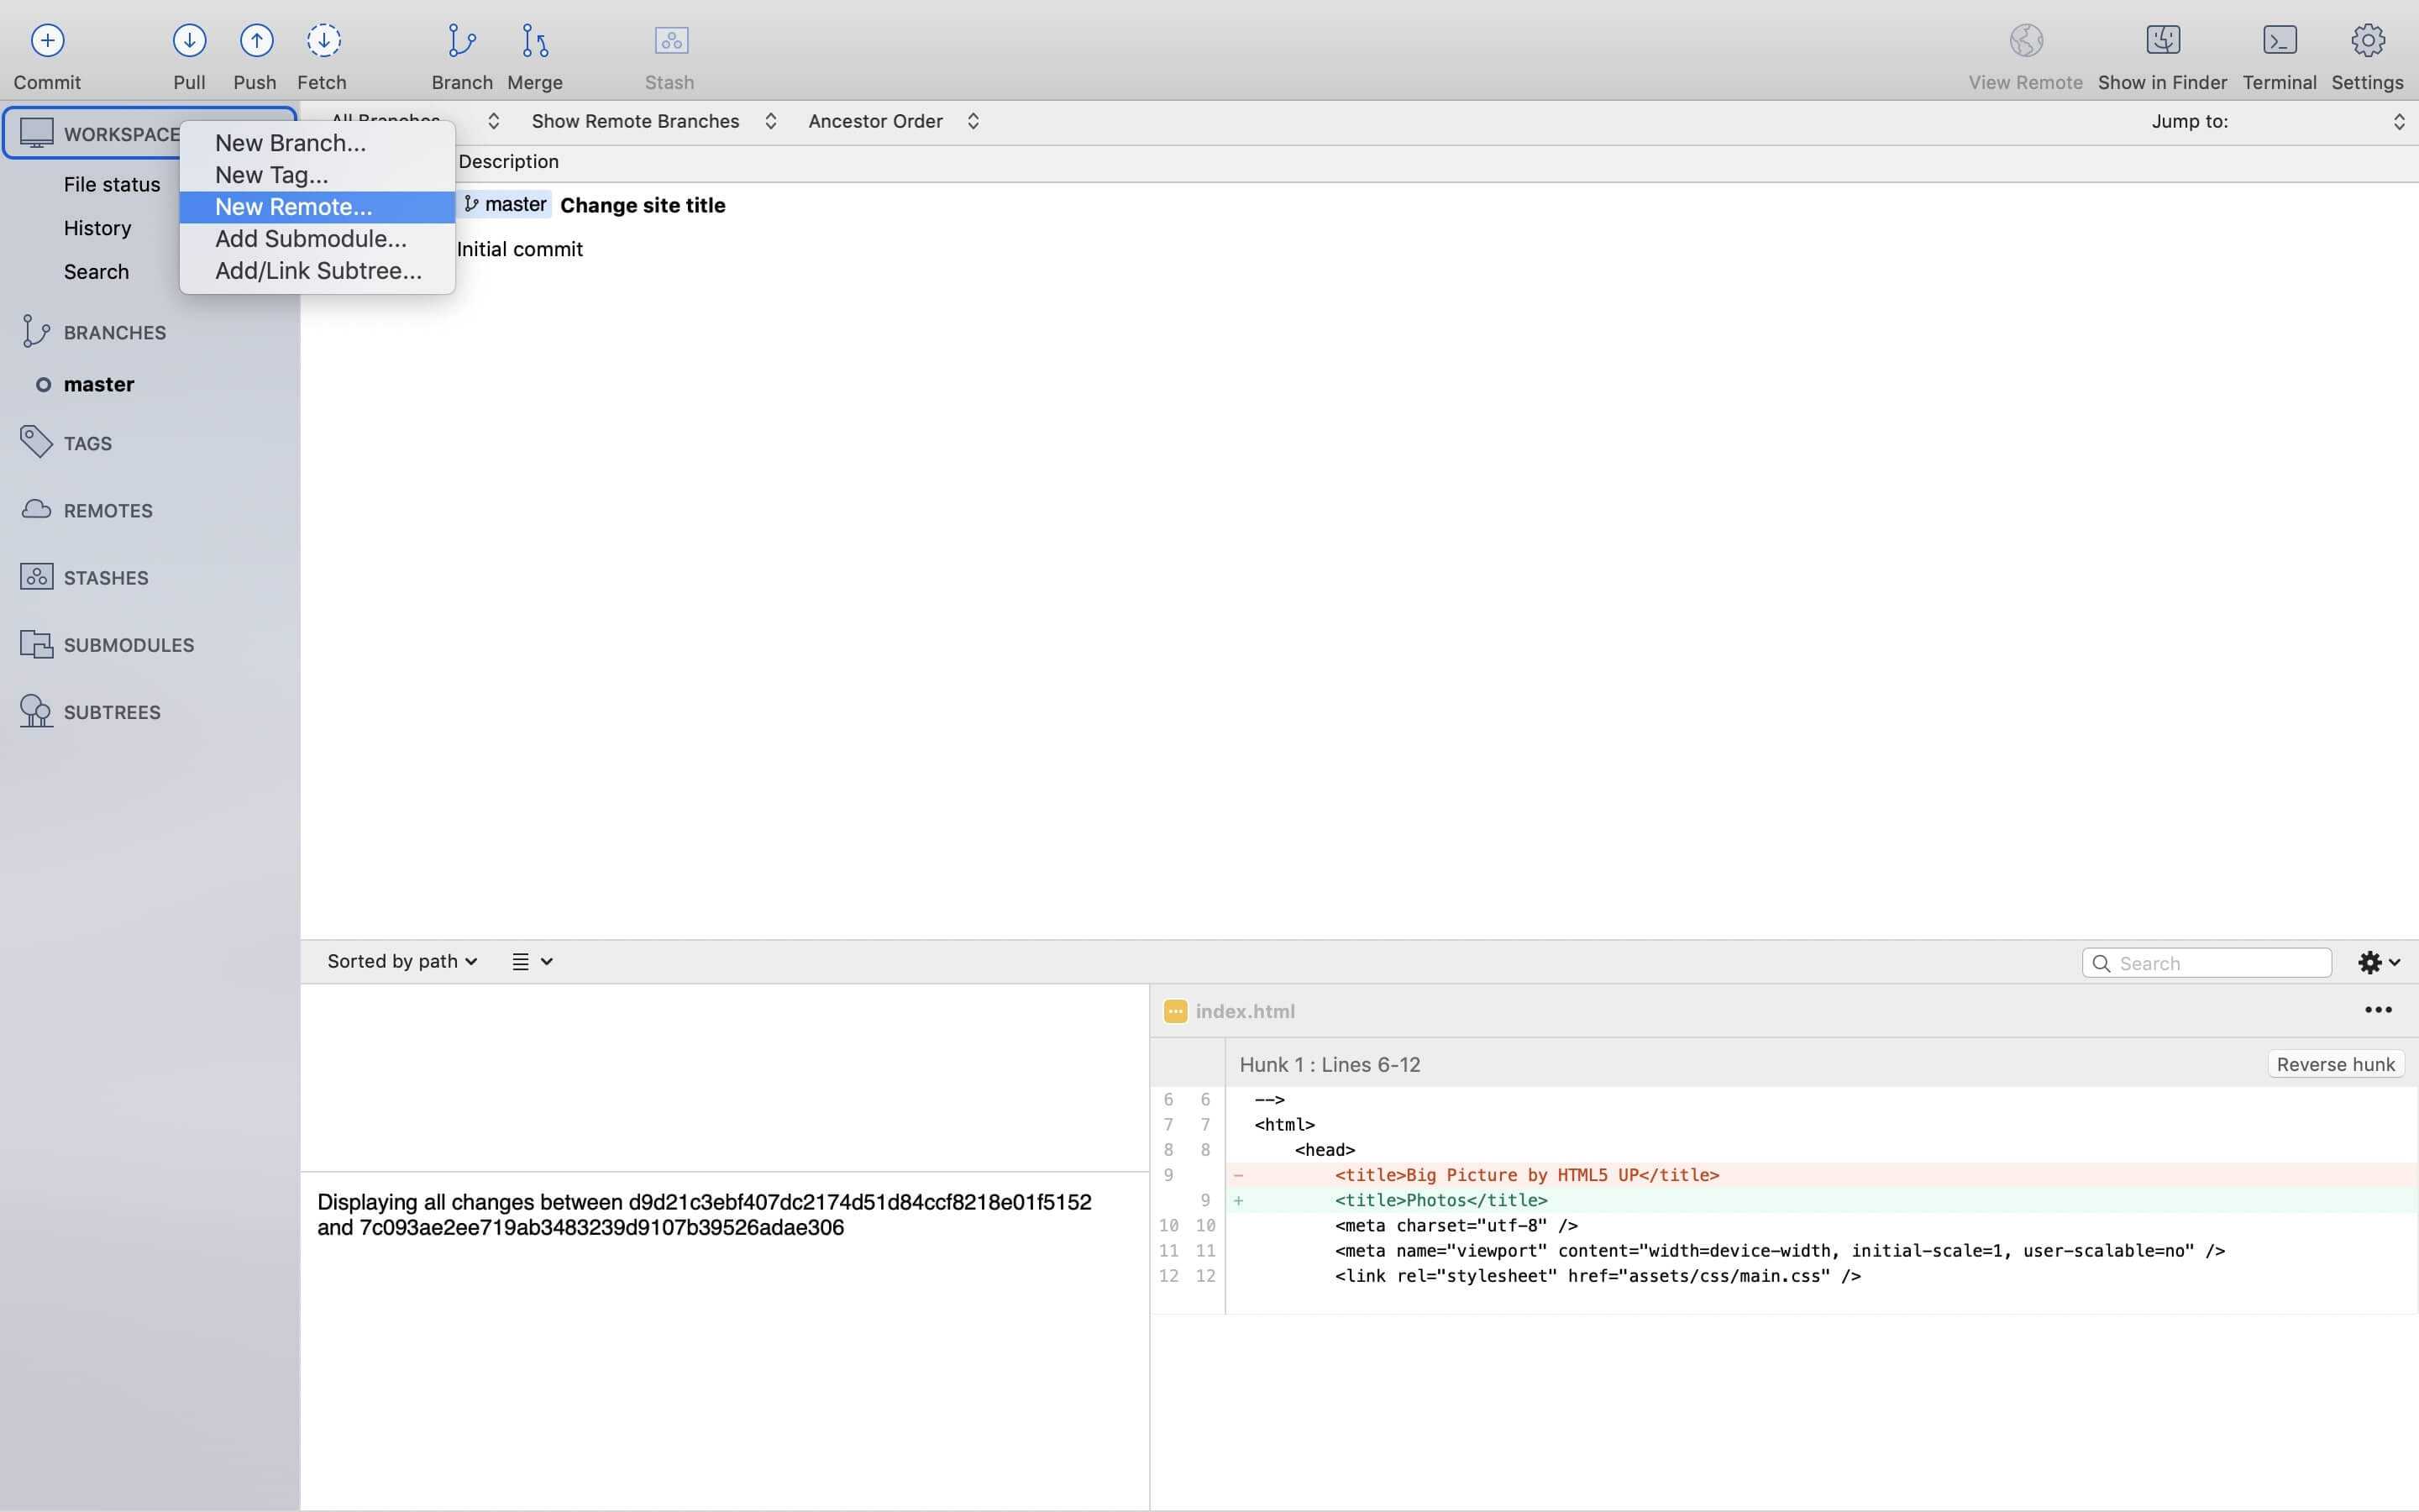The height and width of the screenshot is (1512, 2419).
Task: Click inside the file search field
Action: pos(2209,961)
